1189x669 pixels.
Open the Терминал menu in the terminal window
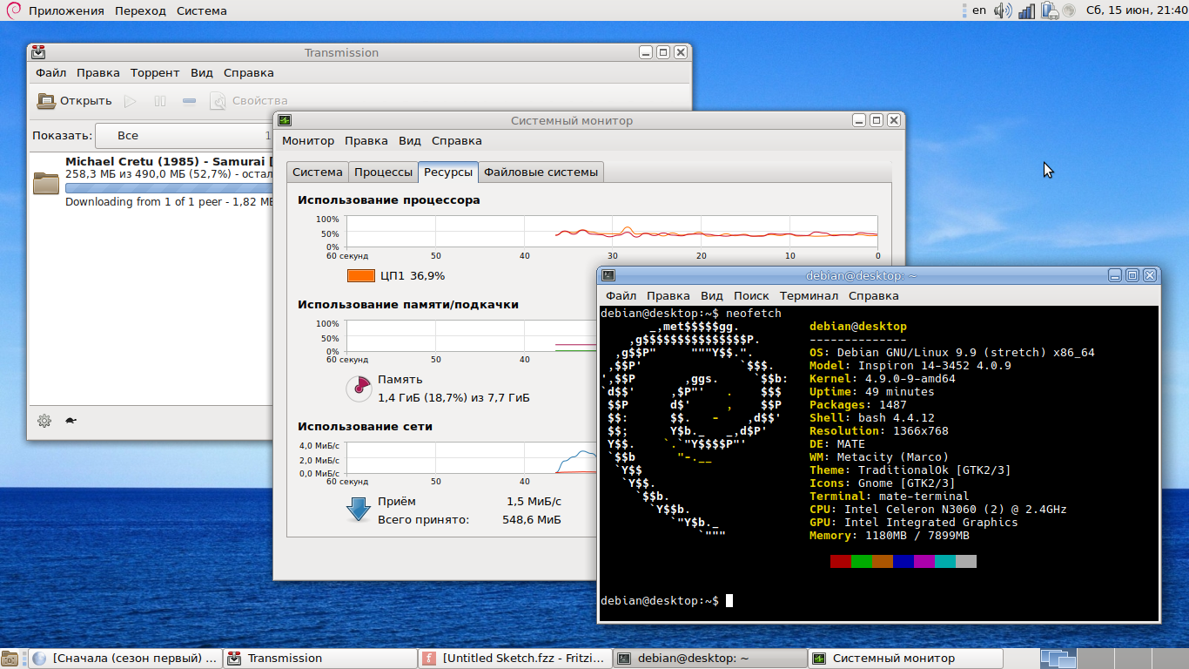click(809, 296)
